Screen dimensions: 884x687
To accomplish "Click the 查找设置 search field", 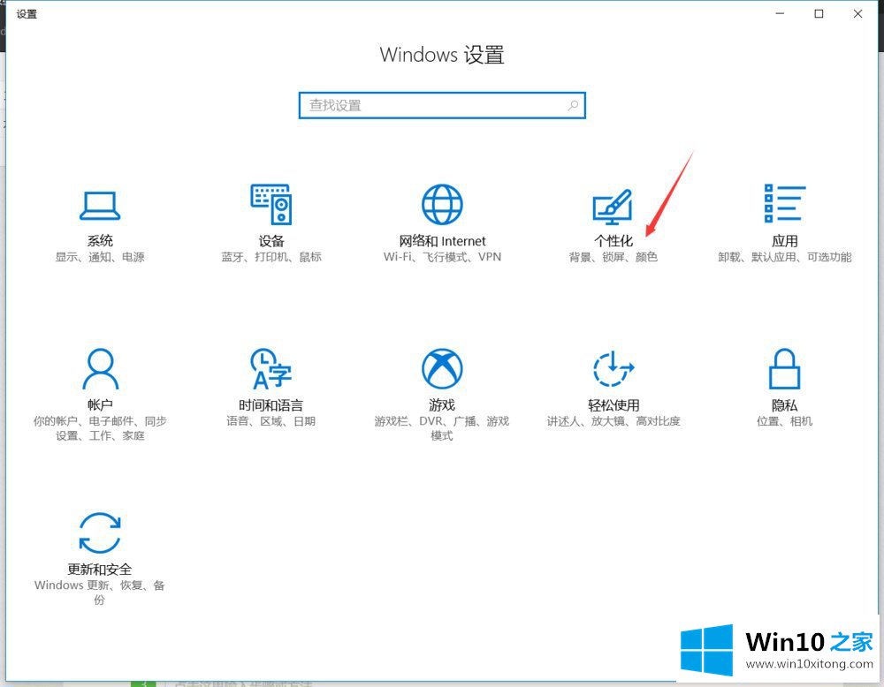I will [x=442, y=105].
